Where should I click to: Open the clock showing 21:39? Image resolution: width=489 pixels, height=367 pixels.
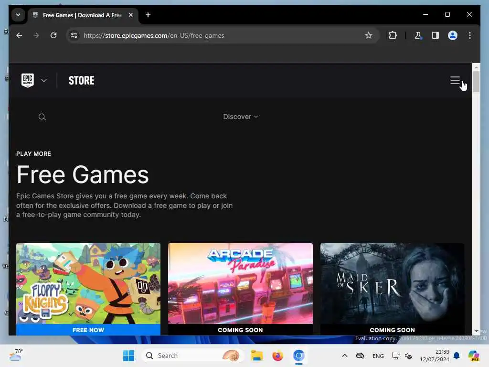pos(435,356)
